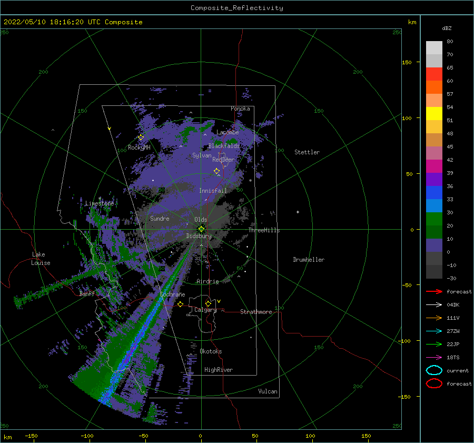Click the Banff town label
The width and height of the screenshot is (474, 443).
click(87, 294)
